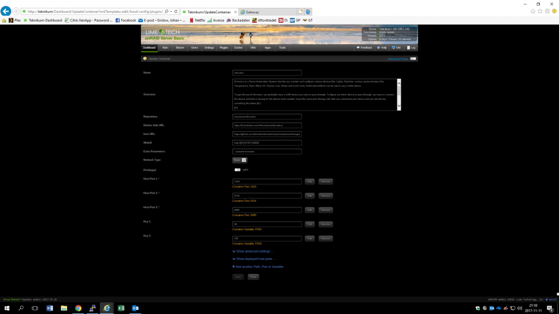Image resolution: width=559 pixels, height=314 pixels.
Task: Open Backadalen bookmark in favorites bar
Action: (x=238, y=21)
